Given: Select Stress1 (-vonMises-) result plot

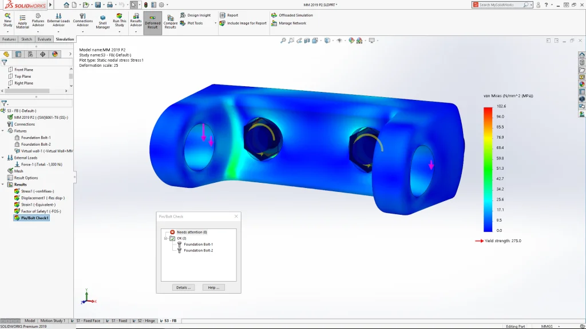Looking at the screenshot, I should coord(37,191).
